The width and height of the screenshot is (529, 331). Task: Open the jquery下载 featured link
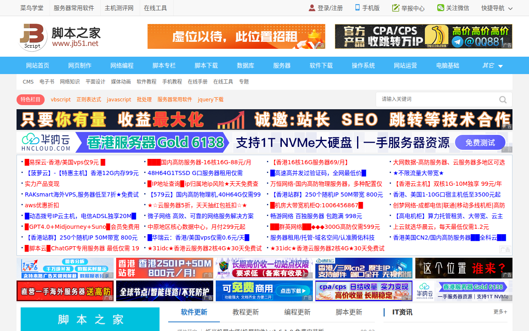tap(211, 100)
